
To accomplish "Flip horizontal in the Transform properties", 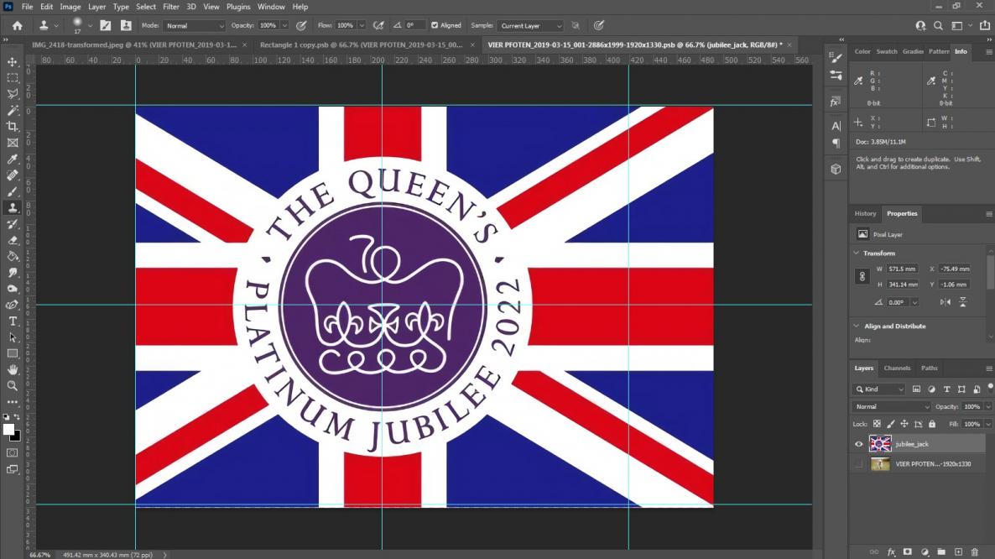I will click(x=946, y=302).
